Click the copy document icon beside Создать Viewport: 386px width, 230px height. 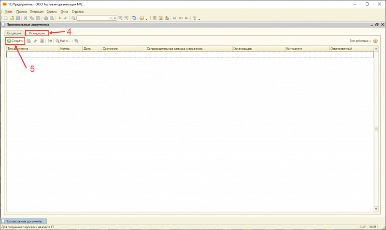pos(29,41)
